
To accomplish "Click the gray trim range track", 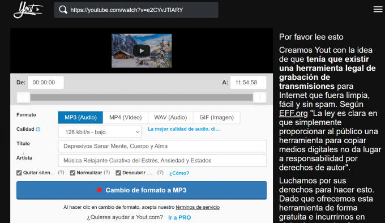I will click(x=142, y=97).
